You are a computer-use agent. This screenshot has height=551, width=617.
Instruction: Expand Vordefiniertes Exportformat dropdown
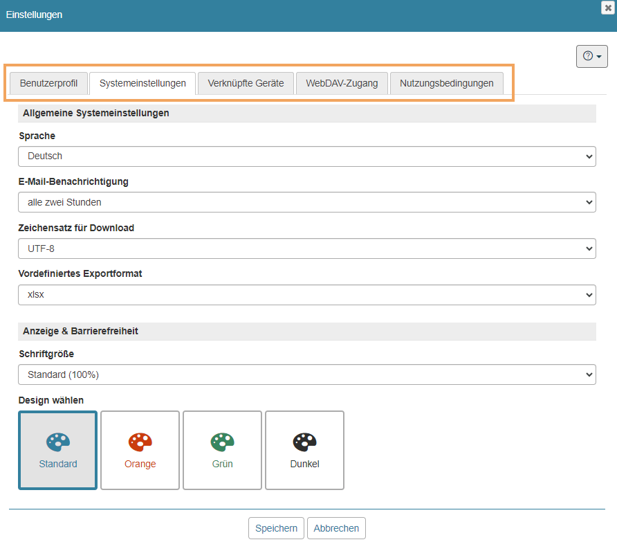pos(306,294)
